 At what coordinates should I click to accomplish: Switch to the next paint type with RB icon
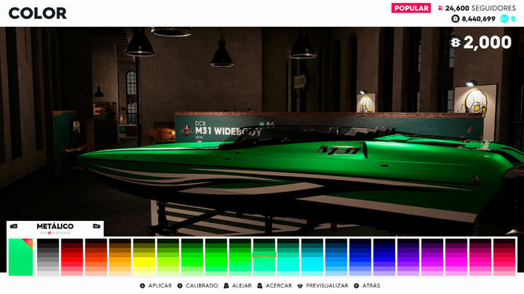(x=97, y=226)
